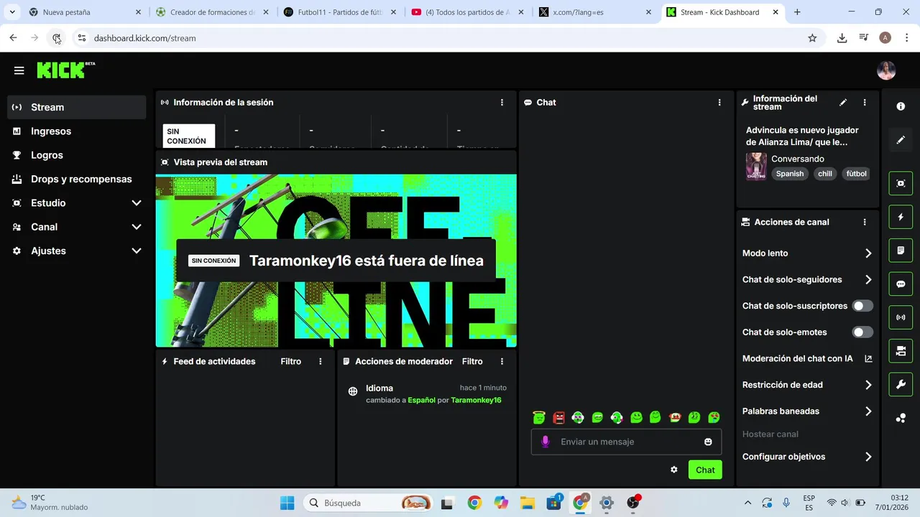Image resolution: width=920 pixels, height=517 pixels.
Task: Click the pencil icon in the right rail
Action: pos(901,140)
